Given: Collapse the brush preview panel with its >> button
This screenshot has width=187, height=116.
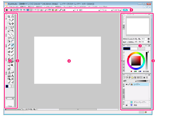Looking at the screenshot, I should click(x=13, y=99).
